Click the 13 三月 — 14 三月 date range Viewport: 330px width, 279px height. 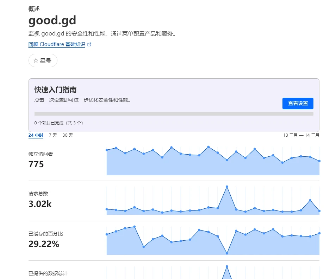click(301, 135)
